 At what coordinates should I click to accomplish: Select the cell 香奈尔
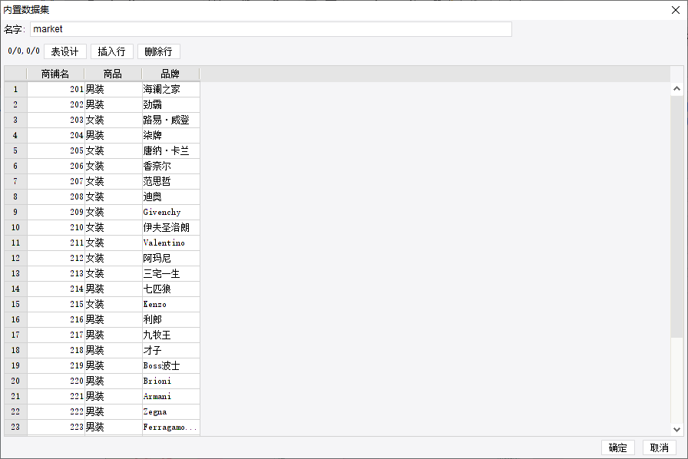171,167
